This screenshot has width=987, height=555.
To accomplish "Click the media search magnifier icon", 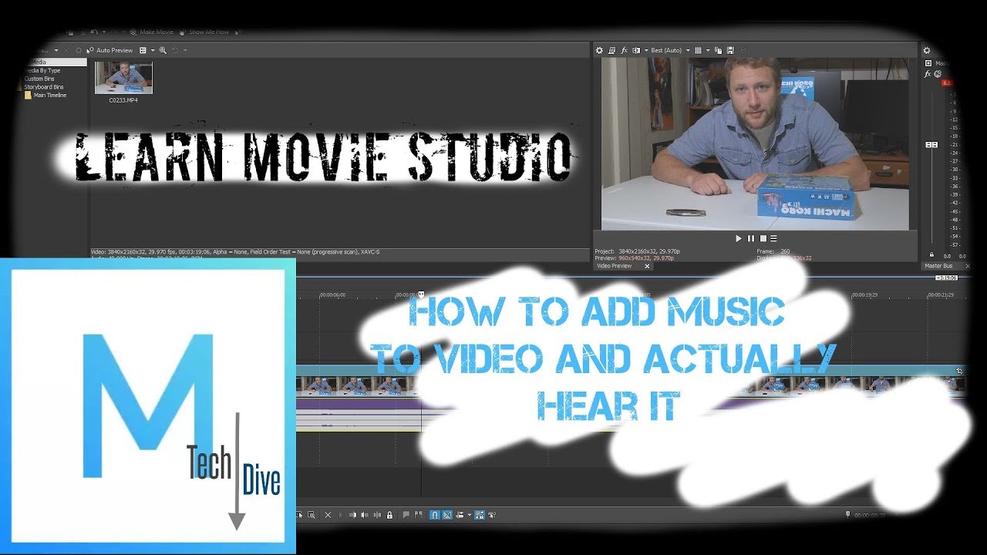I will tap(163, 50).
